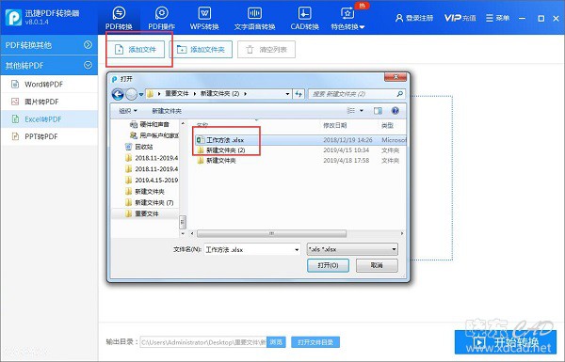Collapse the 其他转PDF section
Viewport: 565px width, 362px height.
tap(88, 65)
